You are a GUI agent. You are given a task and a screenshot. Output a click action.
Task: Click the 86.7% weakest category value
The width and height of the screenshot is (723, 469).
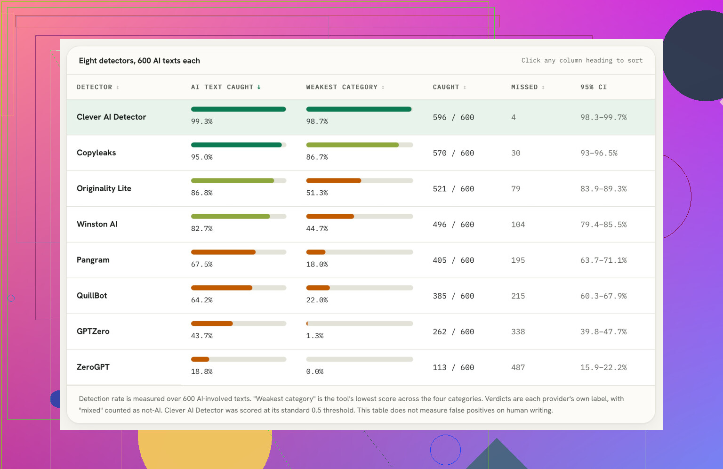pos(317,157)
